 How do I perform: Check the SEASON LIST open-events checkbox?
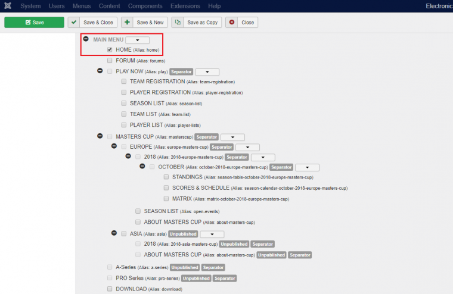(138, 211)
